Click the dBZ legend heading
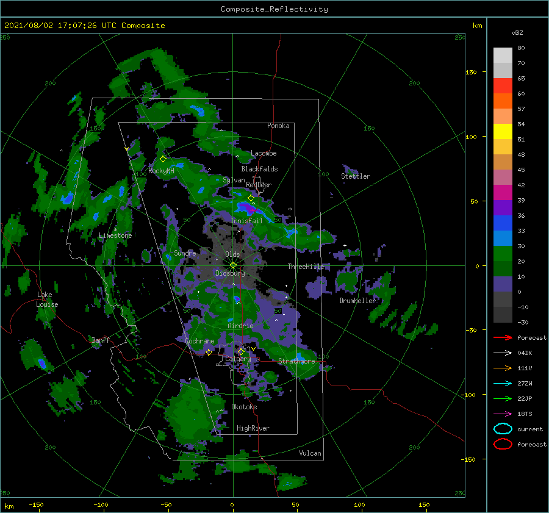 pyautogui.click(x=517, y=33)
